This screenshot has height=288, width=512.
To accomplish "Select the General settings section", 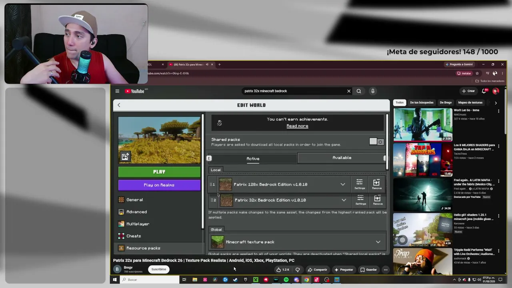I will 159,200.
